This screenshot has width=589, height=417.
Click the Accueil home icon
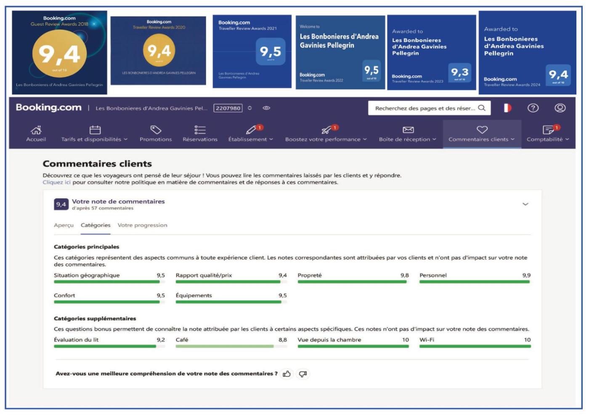coord(36,130)
